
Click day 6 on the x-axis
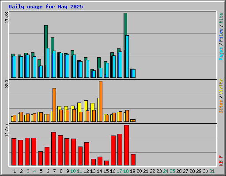pos(48,171)
